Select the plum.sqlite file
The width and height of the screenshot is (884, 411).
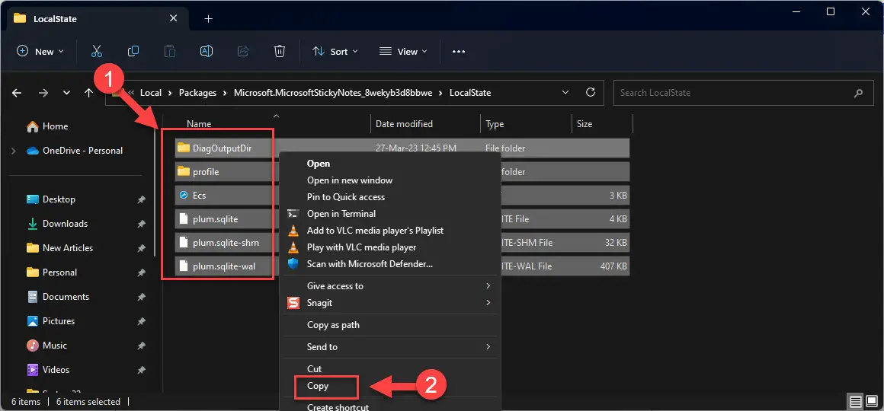(x=216, y=219)
